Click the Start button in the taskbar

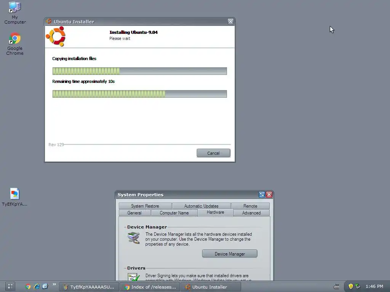[10, 286]
